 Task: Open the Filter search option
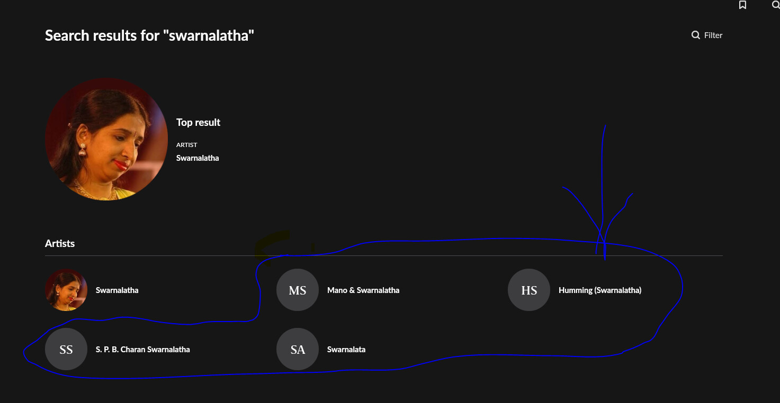click(x=707, y=35)
